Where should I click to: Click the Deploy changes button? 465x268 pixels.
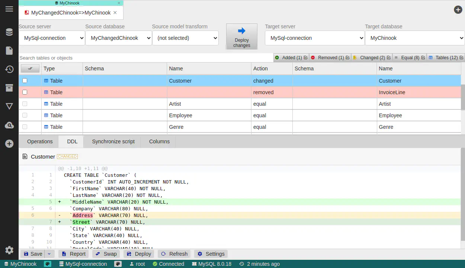tap(242, 36)
